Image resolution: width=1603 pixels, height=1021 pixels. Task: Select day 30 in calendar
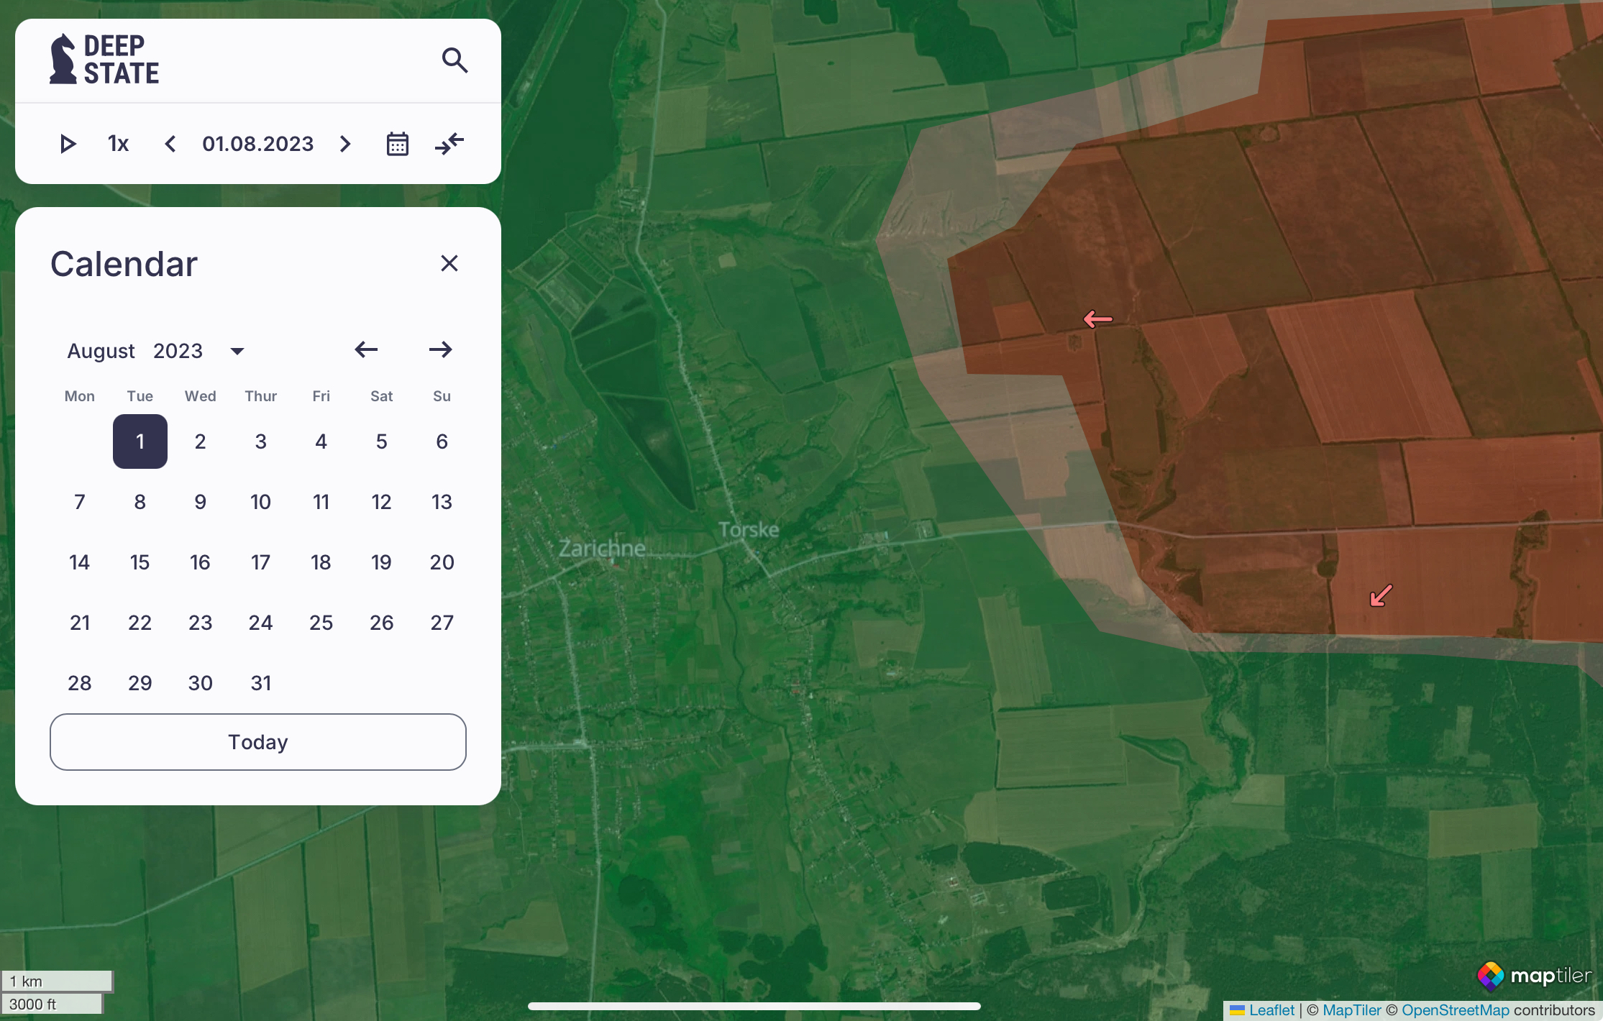click(201, 683)
